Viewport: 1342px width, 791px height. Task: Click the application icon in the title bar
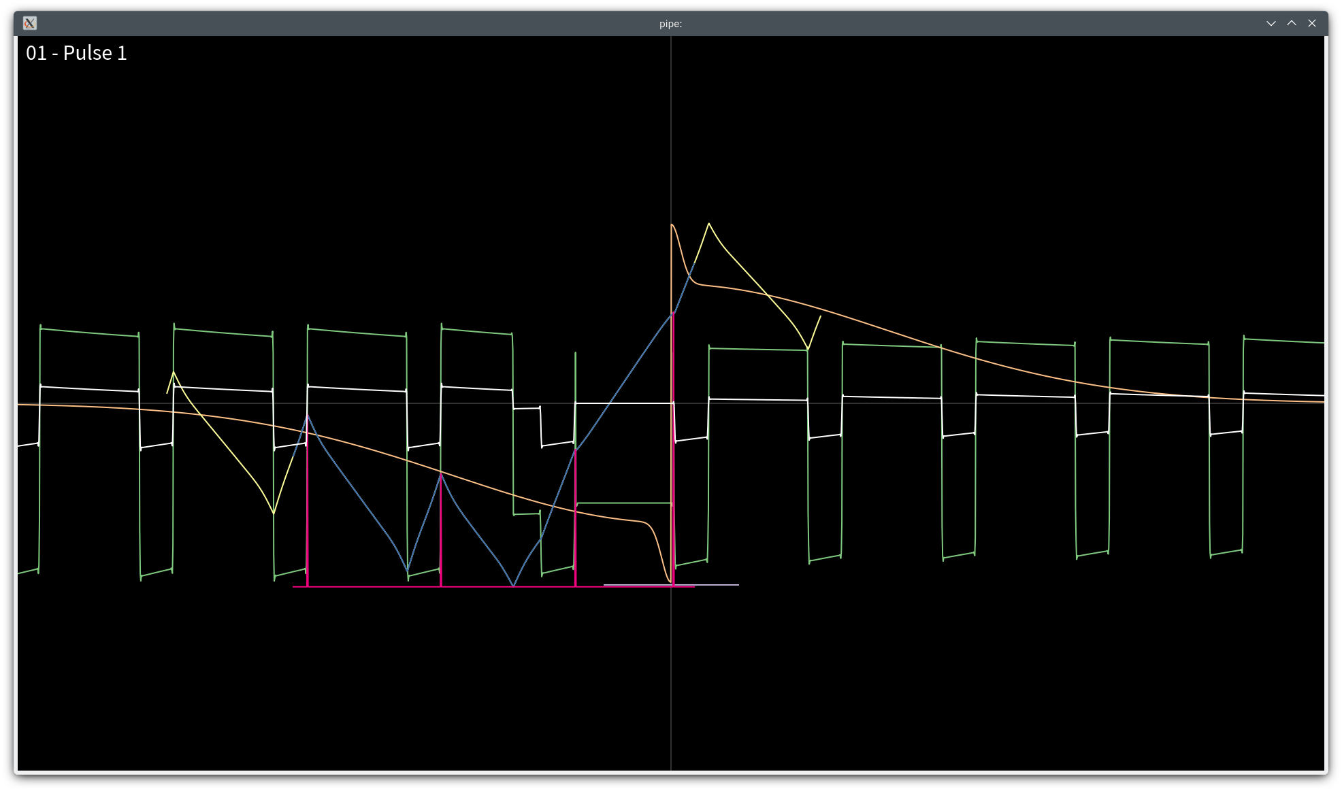coord(30,23)
